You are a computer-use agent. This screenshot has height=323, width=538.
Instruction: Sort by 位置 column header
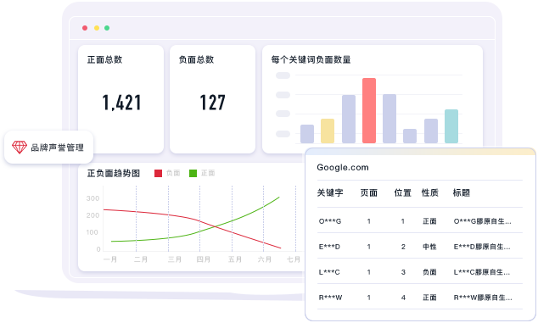click(x=402, y=192)
